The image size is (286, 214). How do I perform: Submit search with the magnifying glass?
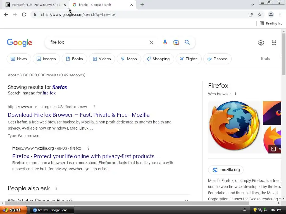click(x=187, y=42)
